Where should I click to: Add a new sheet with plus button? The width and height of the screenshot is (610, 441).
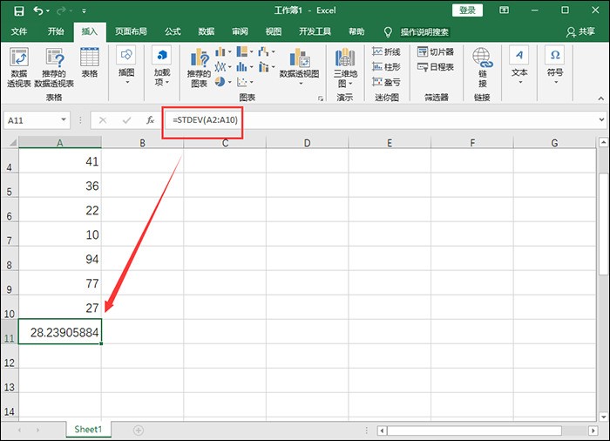click(138, 430)
